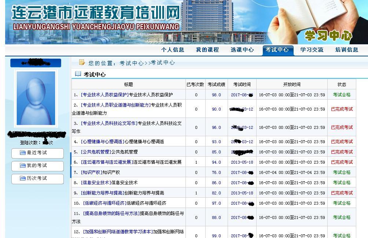Switch to the 我的课程 tab
The height and width of the screenshot is (238, 368).
[207, 50]
